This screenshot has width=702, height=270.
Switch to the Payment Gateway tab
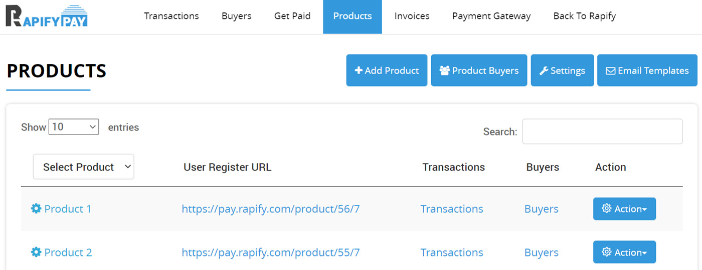(x=491, y=16)
